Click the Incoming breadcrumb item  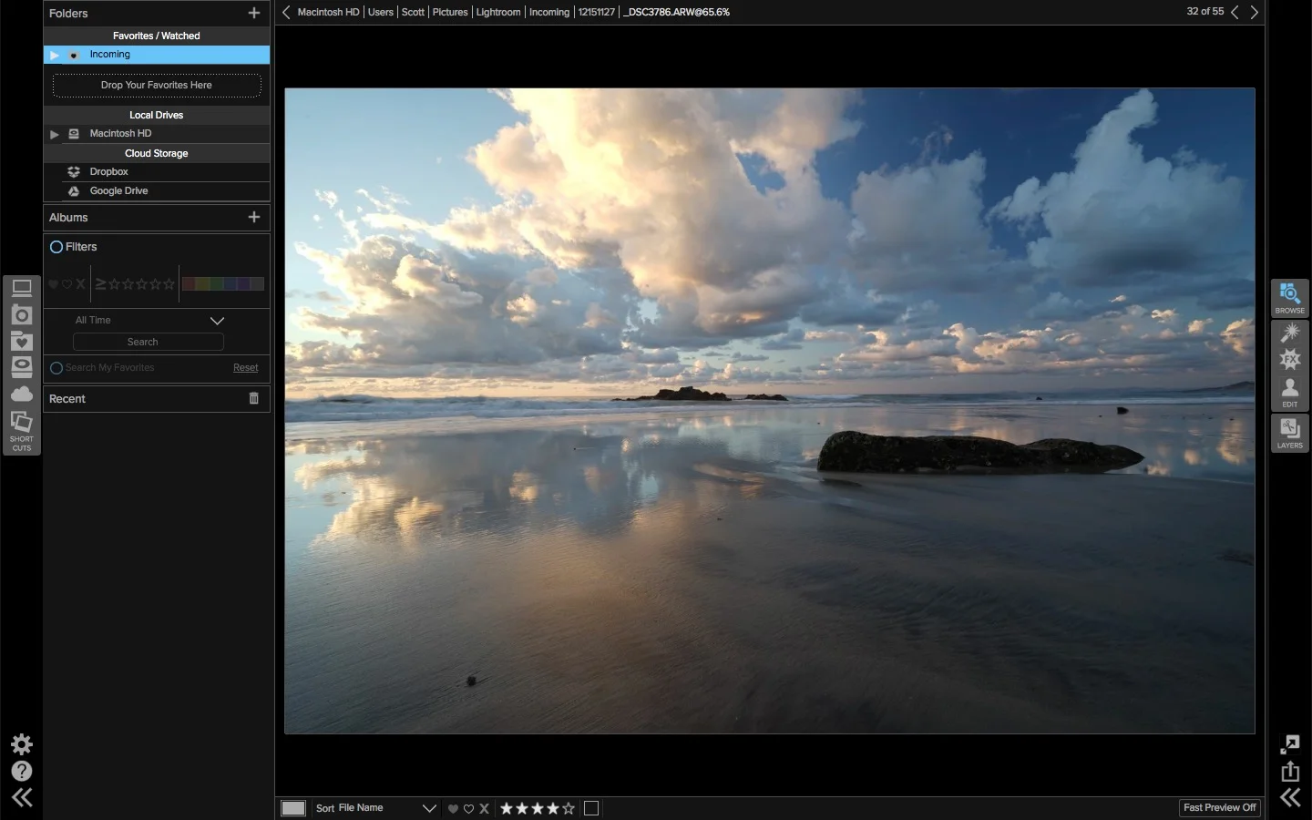point(548,12)
